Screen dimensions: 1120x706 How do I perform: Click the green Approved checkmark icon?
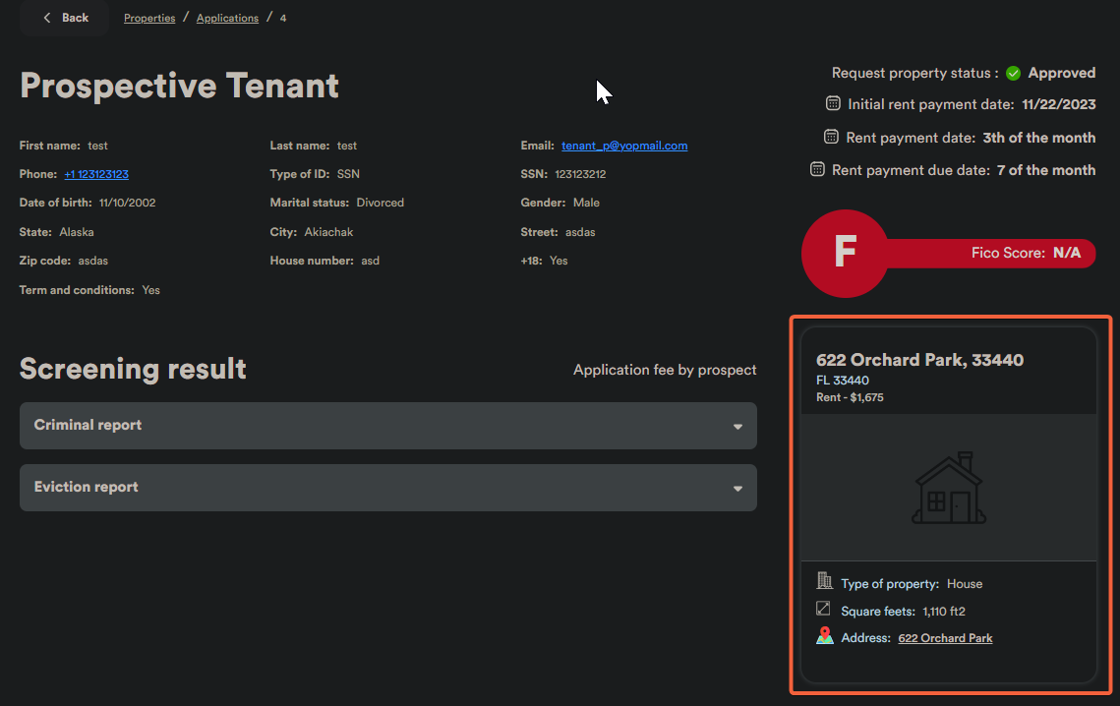[1014, 74]
